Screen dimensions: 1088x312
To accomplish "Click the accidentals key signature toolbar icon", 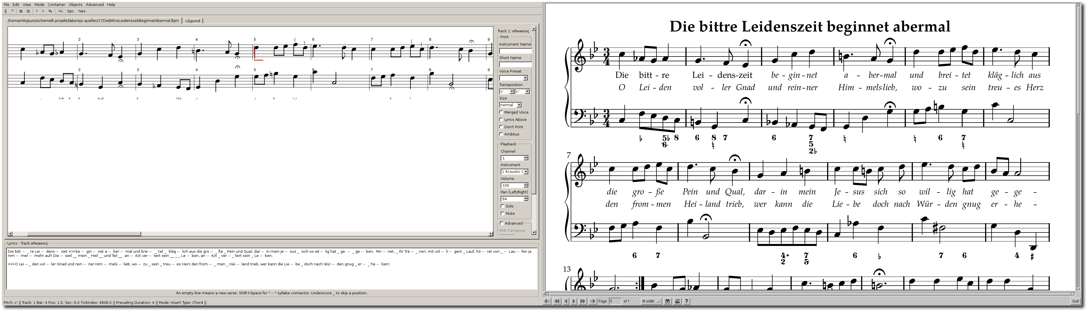I will click(60, 12).
